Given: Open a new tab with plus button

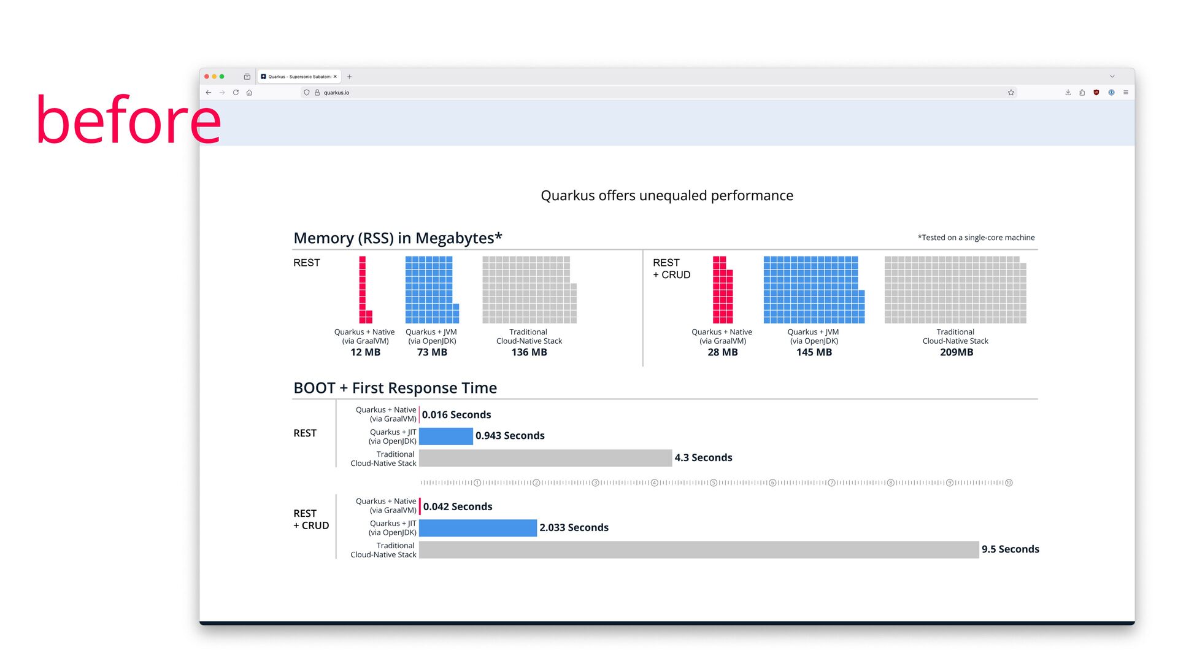Looking at the screenshot, I should (x=349, y=77).
